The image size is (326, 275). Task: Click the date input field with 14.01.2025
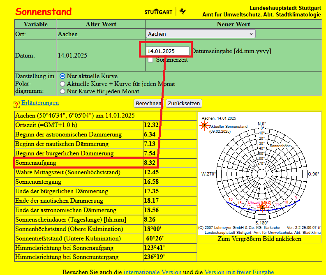click(x=168, y=51)
